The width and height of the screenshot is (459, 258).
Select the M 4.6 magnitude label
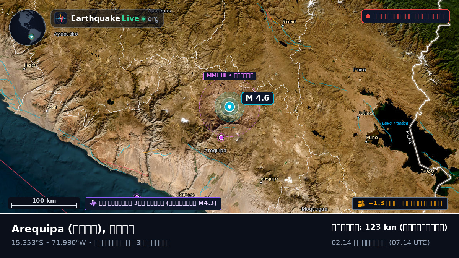257,98
